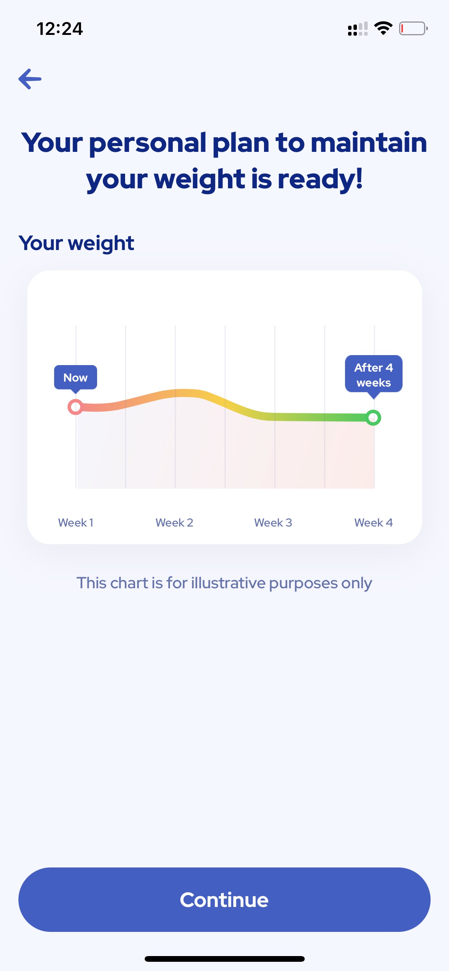Select Week 4 axis label

coord(373,522)
